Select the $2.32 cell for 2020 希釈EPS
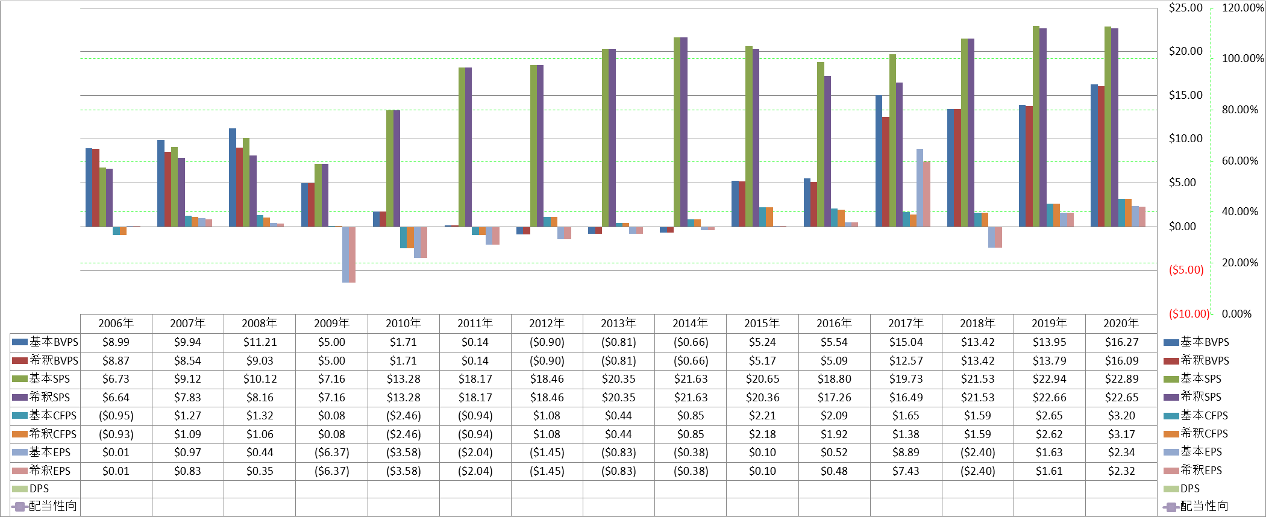The image size is (1266, 517). (x=1121, y=471)
